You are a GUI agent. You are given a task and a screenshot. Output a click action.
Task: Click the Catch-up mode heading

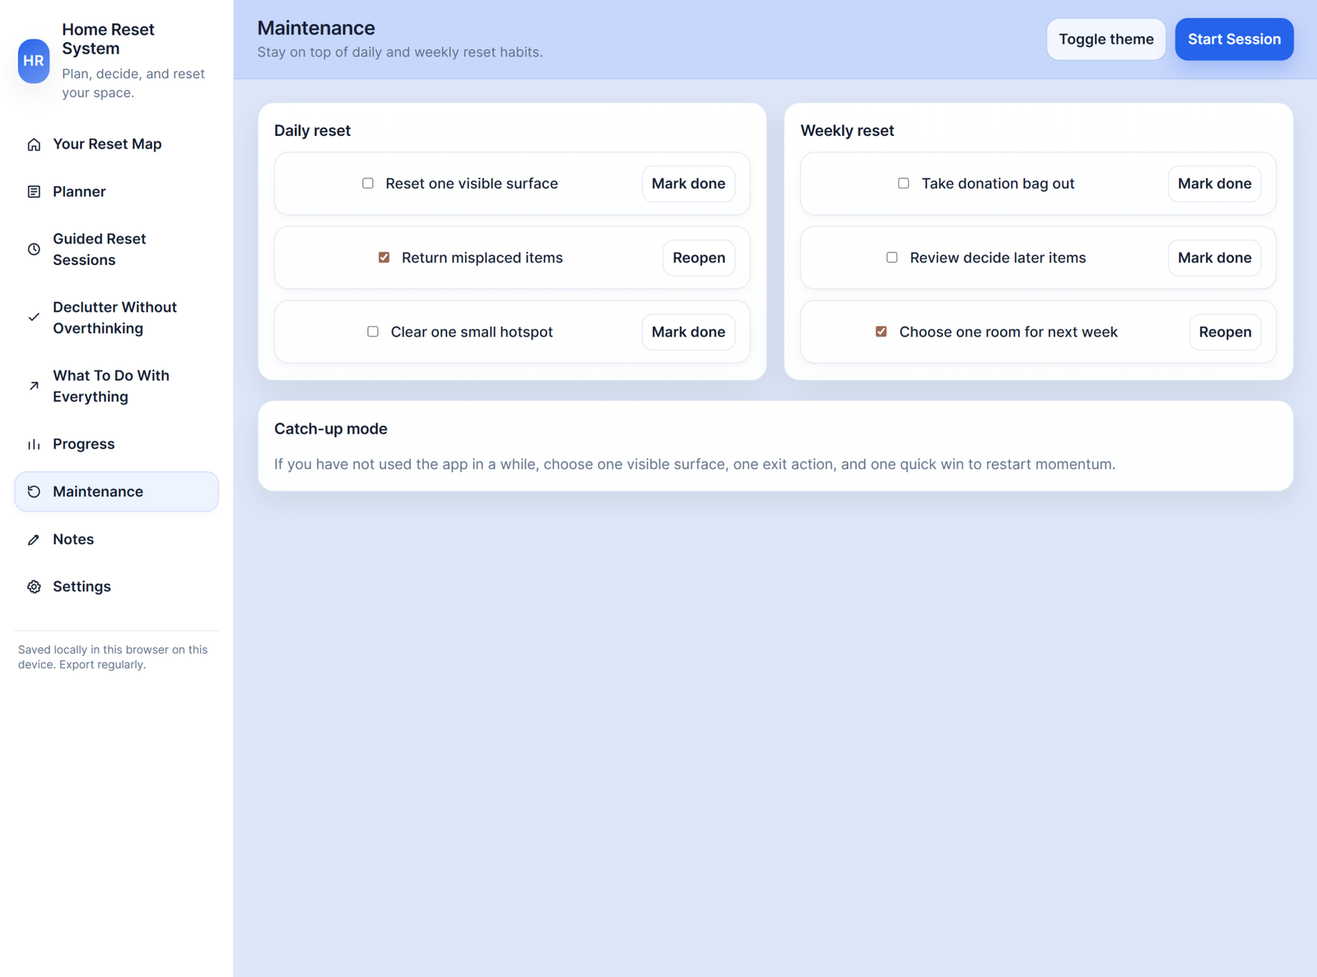coord(331,429)
